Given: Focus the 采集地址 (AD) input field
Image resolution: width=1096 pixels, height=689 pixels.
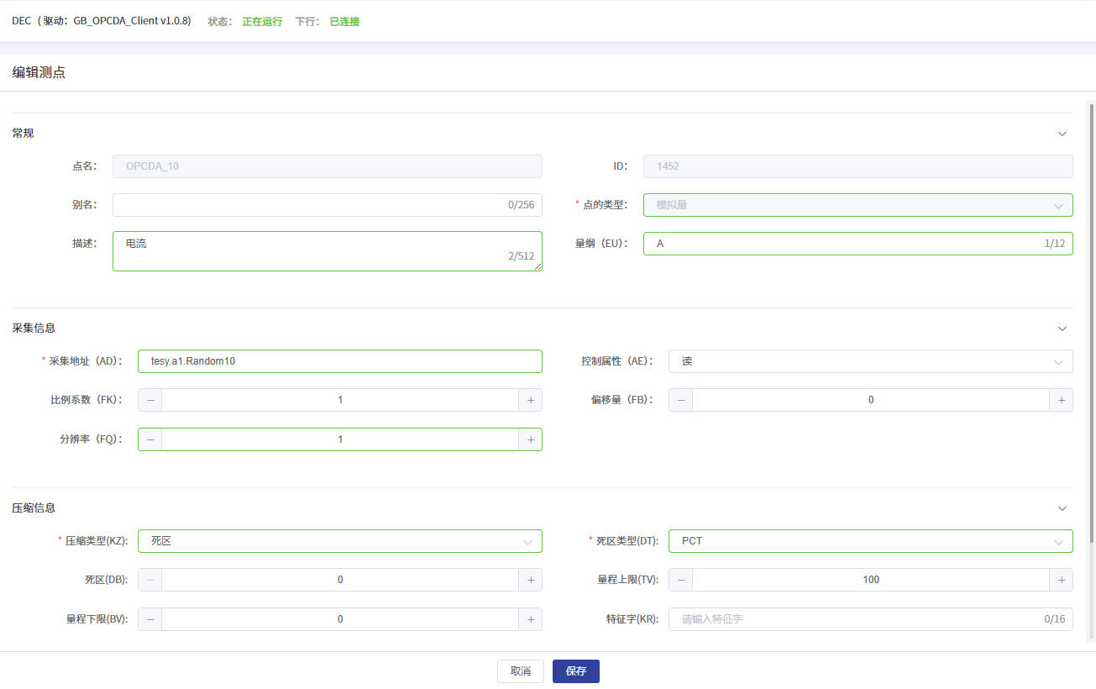Looking at the screenshot, I should tap(339, 361).
